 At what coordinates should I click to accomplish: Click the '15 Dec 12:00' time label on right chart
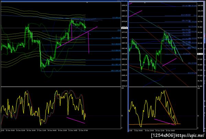tap(160, 131)
